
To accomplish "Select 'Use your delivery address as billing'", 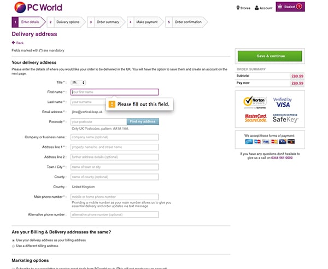I will (13, 241).
